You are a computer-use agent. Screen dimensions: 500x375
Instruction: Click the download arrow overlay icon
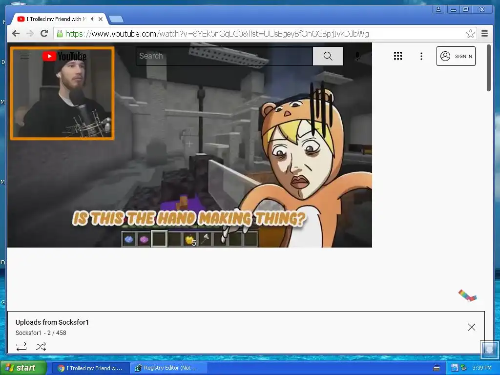pyautogui.click(x=489, y=350)
